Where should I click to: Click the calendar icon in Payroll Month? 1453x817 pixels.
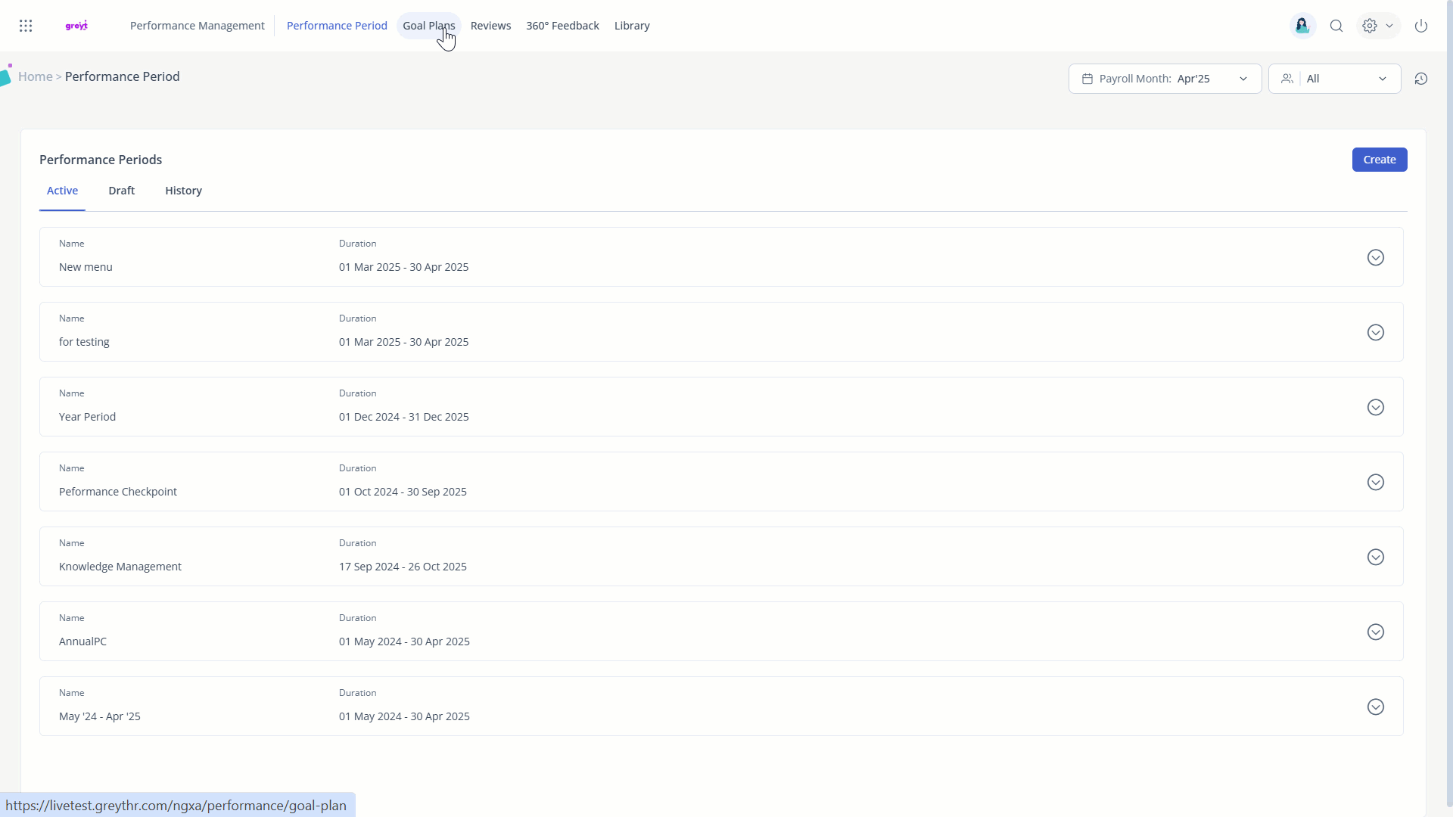[x=1087, y=79]
